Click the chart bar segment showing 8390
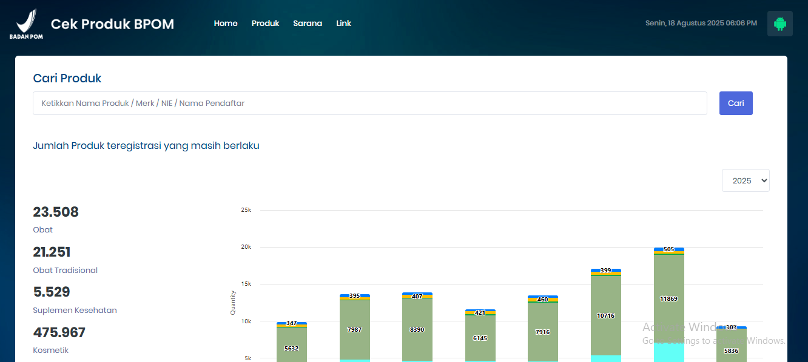The image size is (808, 362). (417, 329)
